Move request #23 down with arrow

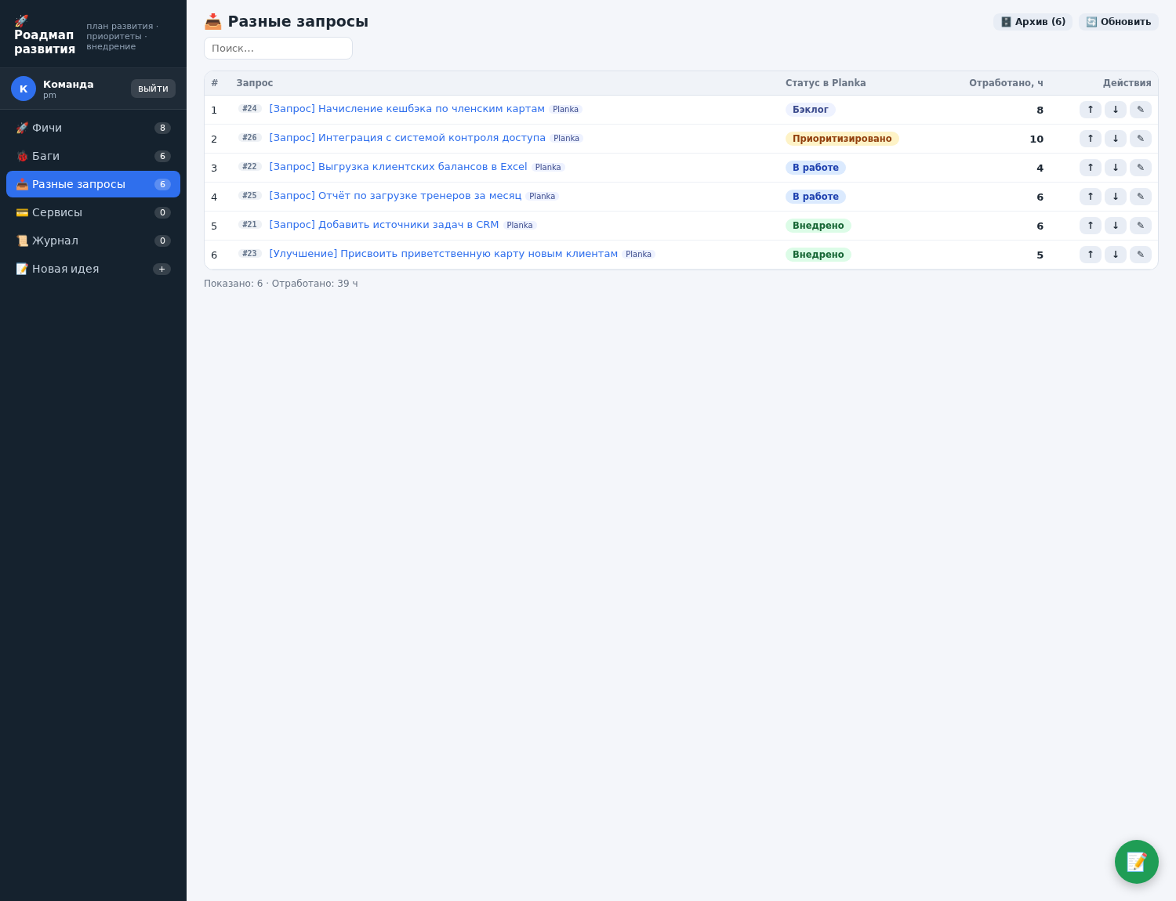coord(1115,255)
